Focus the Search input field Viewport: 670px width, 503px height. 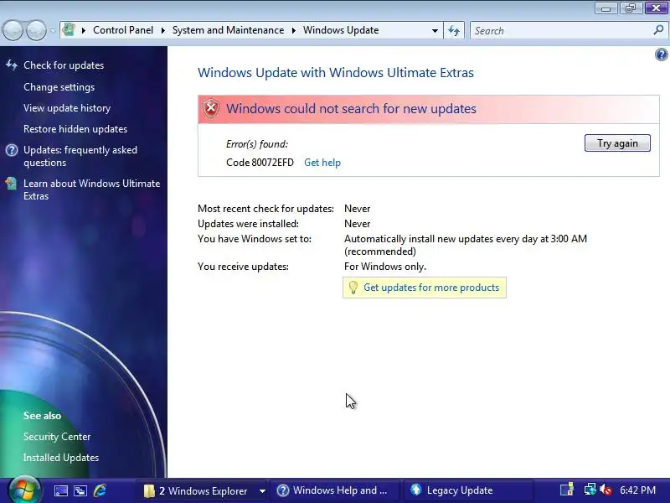pos(561,31)
